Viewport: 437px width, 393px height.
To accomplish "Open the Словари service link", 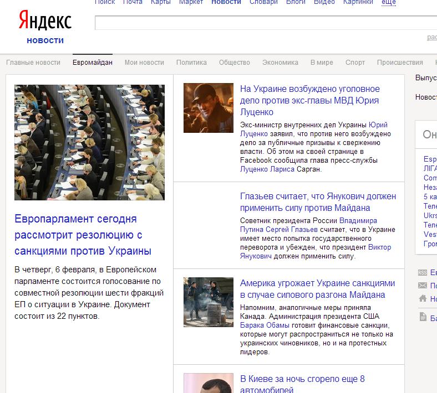I will point(263,2).
